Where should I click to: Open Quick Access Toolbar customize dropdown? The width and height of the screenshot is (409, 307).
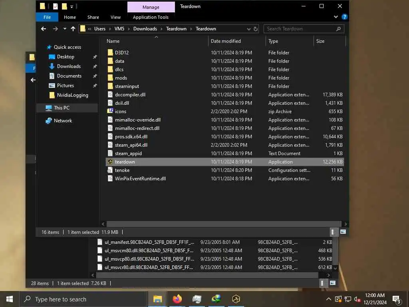(72, 7)
